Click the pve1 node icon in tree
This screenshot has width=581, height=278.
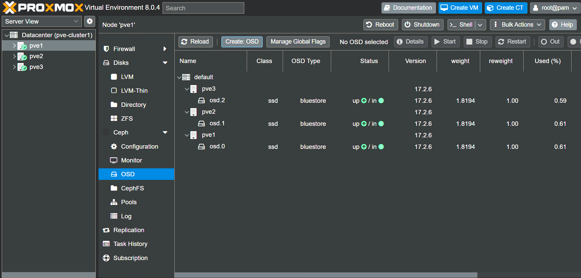[22, 46]
